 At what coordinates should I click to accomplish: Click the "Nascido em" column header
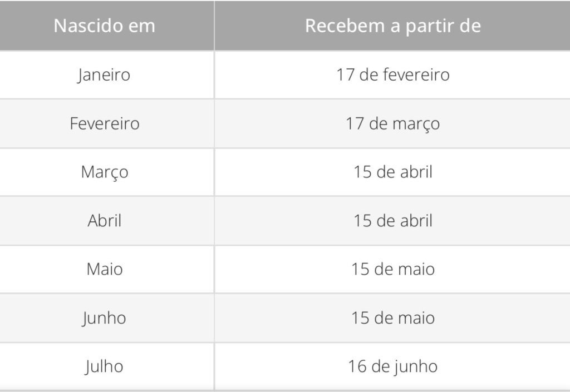[x=105, y=26]
